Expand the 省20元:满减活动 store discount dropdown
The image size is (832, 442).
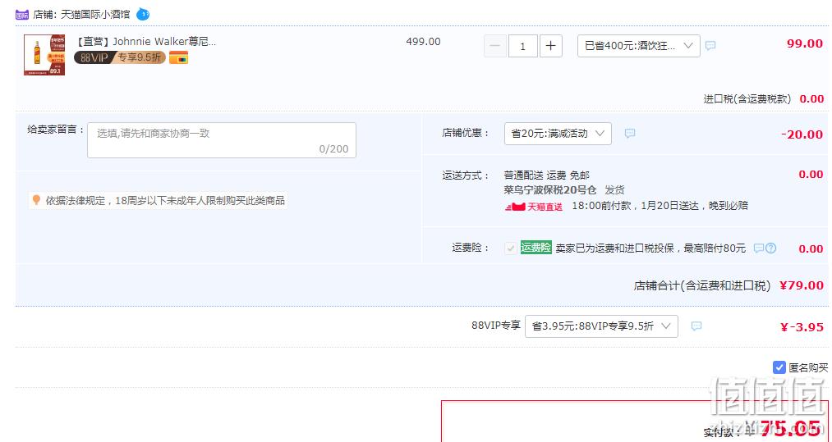click(x=558, y=134)
